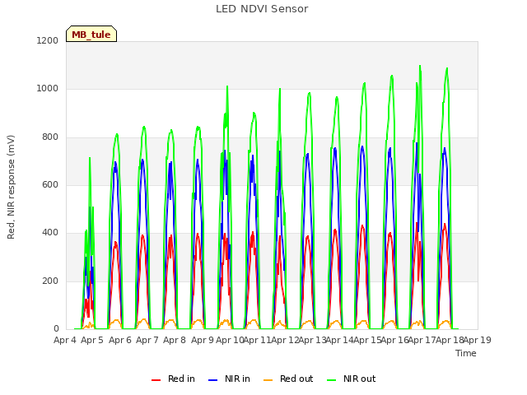
Task: Click the MB_tule site label tag
Action: point(91,34)
